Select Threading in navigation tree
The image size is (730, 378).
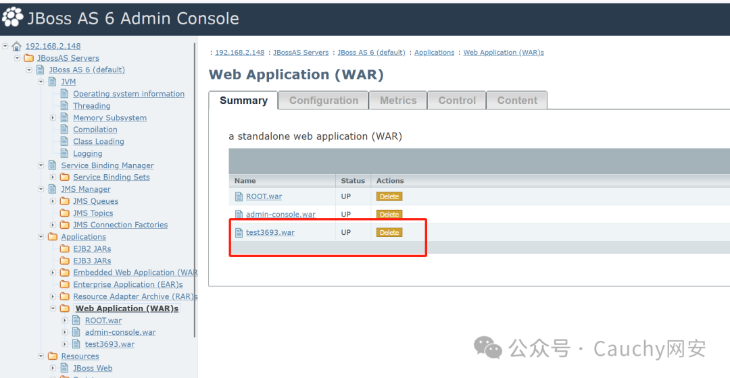click(92, 105)
